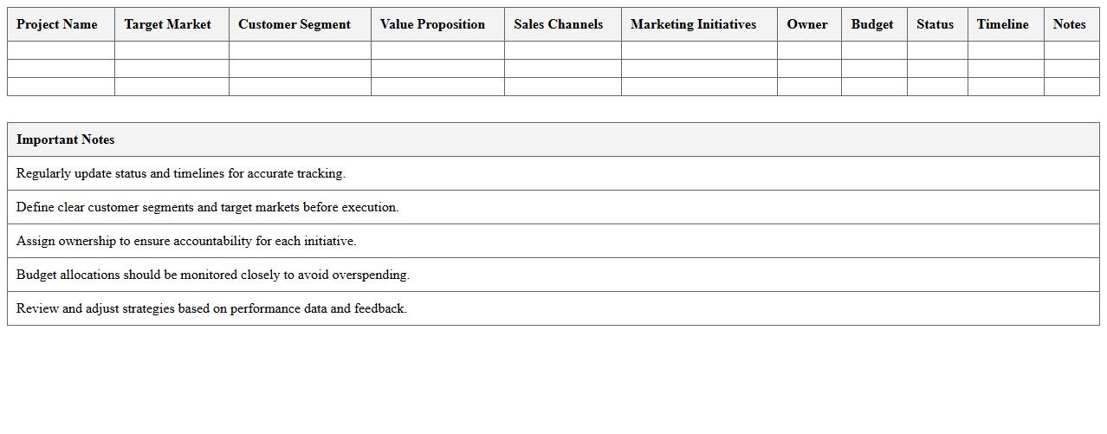
Task: Select the Timeline column header
Action: pos(1003,24)
